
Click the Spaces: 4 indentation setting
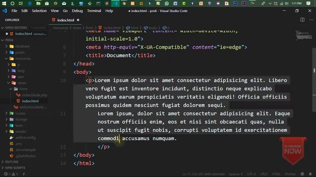click(x=236, y=174)
